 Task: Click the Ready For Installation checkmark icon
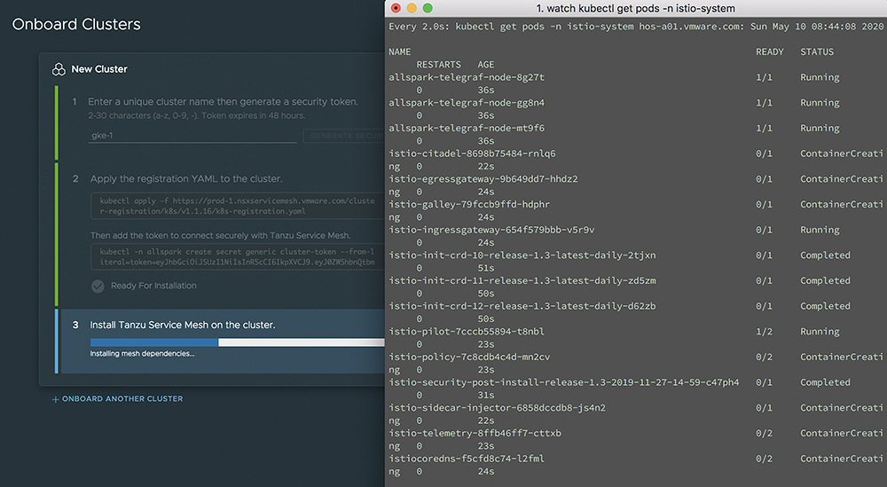[98, 287]
